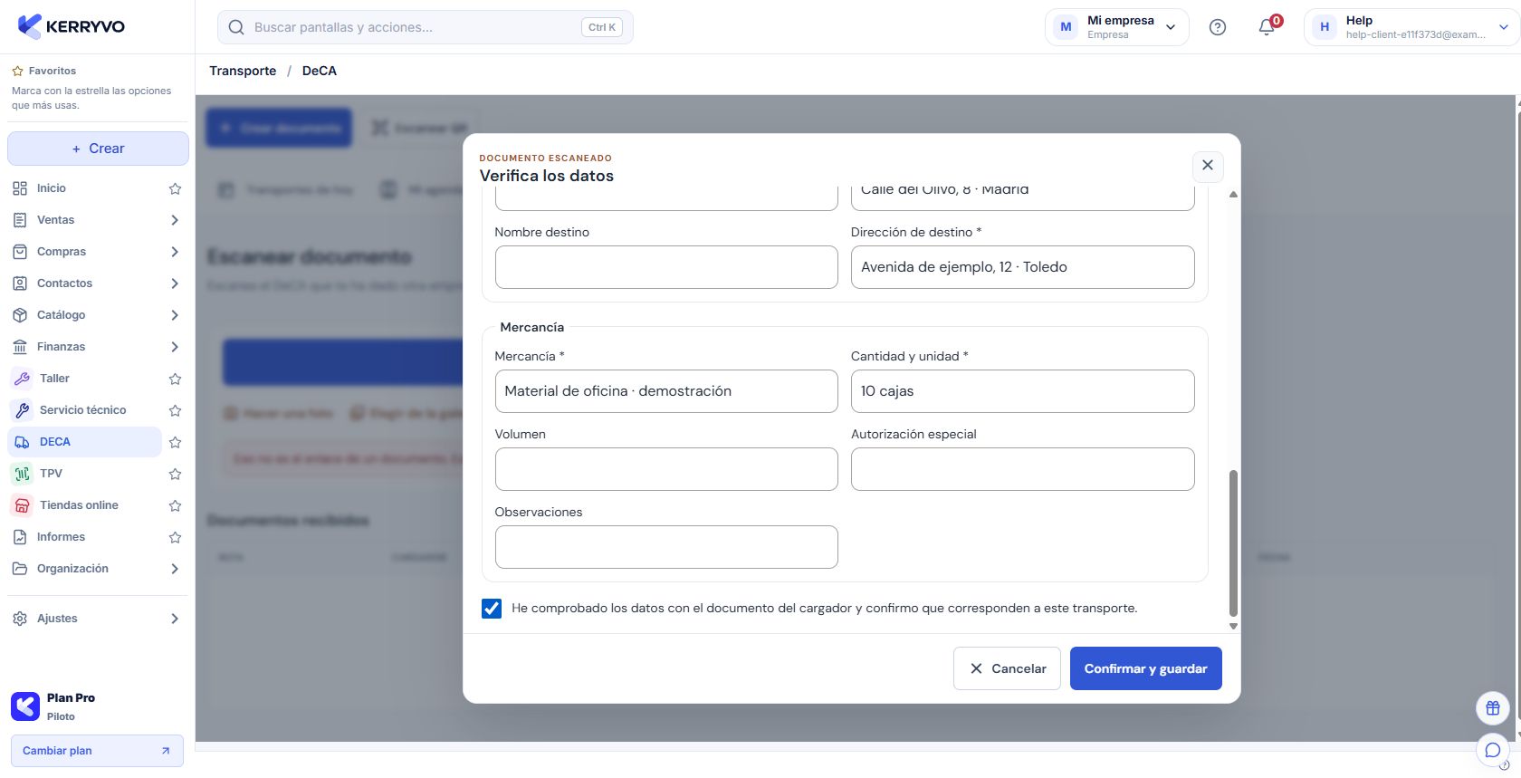
Task: Go to Inicio in the sidebar
Action: tap(84, 188)
